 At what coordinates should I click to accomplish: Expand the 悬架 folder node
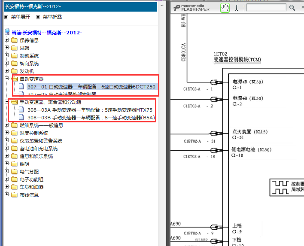click(6, 48)
